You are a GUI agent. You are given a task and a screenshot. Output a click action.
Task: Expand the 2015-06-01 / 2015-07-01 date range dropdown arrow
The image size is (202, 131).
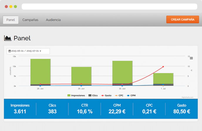pyautogui.click(x=40, y=51)
